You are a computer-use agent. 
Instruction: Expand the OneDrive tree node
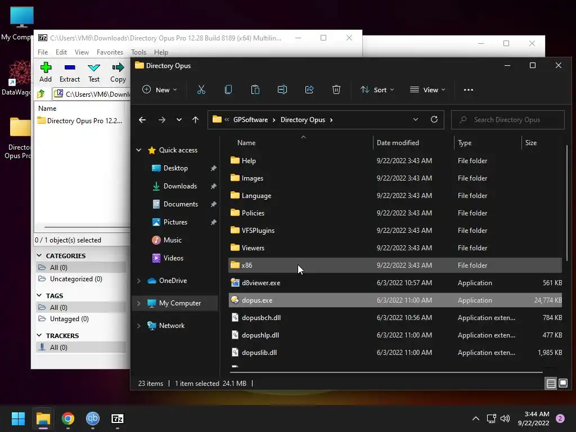tap(139, 281)
